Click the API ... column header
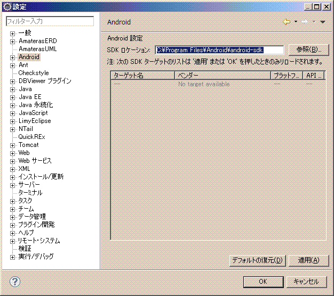 click(x=314, y=76)
